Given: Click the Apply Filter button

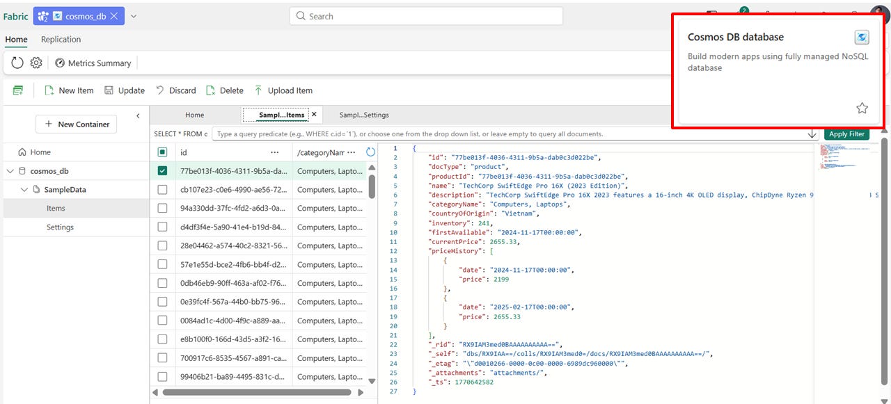Looking at the screenshot, I should pyautogui.click(x=846, y=134).
